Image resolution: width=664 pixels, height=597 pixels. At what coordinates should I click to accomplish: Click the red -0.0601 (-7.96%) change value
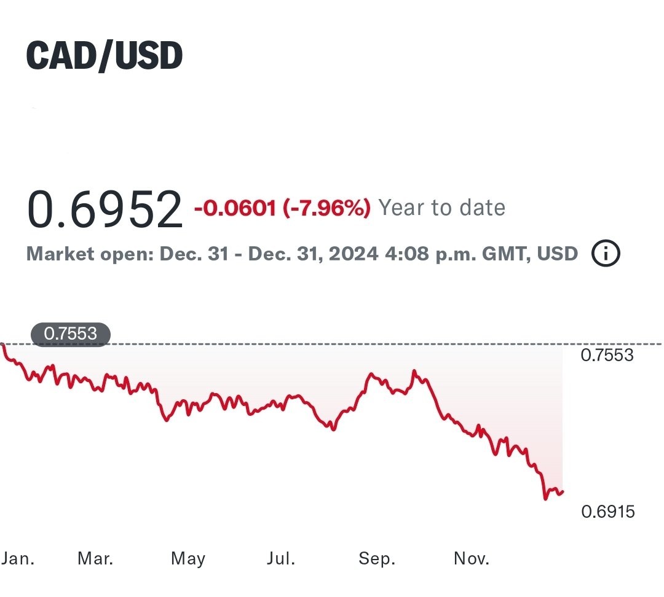pos(282,208)
